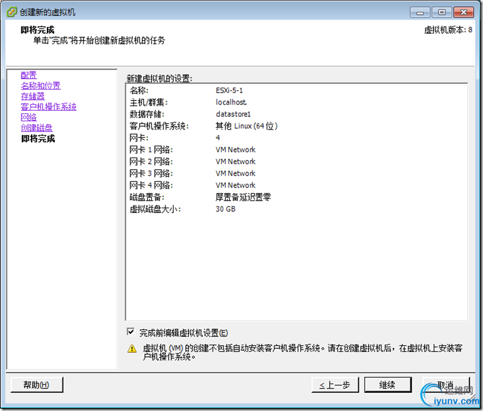Image resolution: width=483 pixels, height=411 pixels.
Task: Select the 厚置备延迟置零 value
Action: 244,197
